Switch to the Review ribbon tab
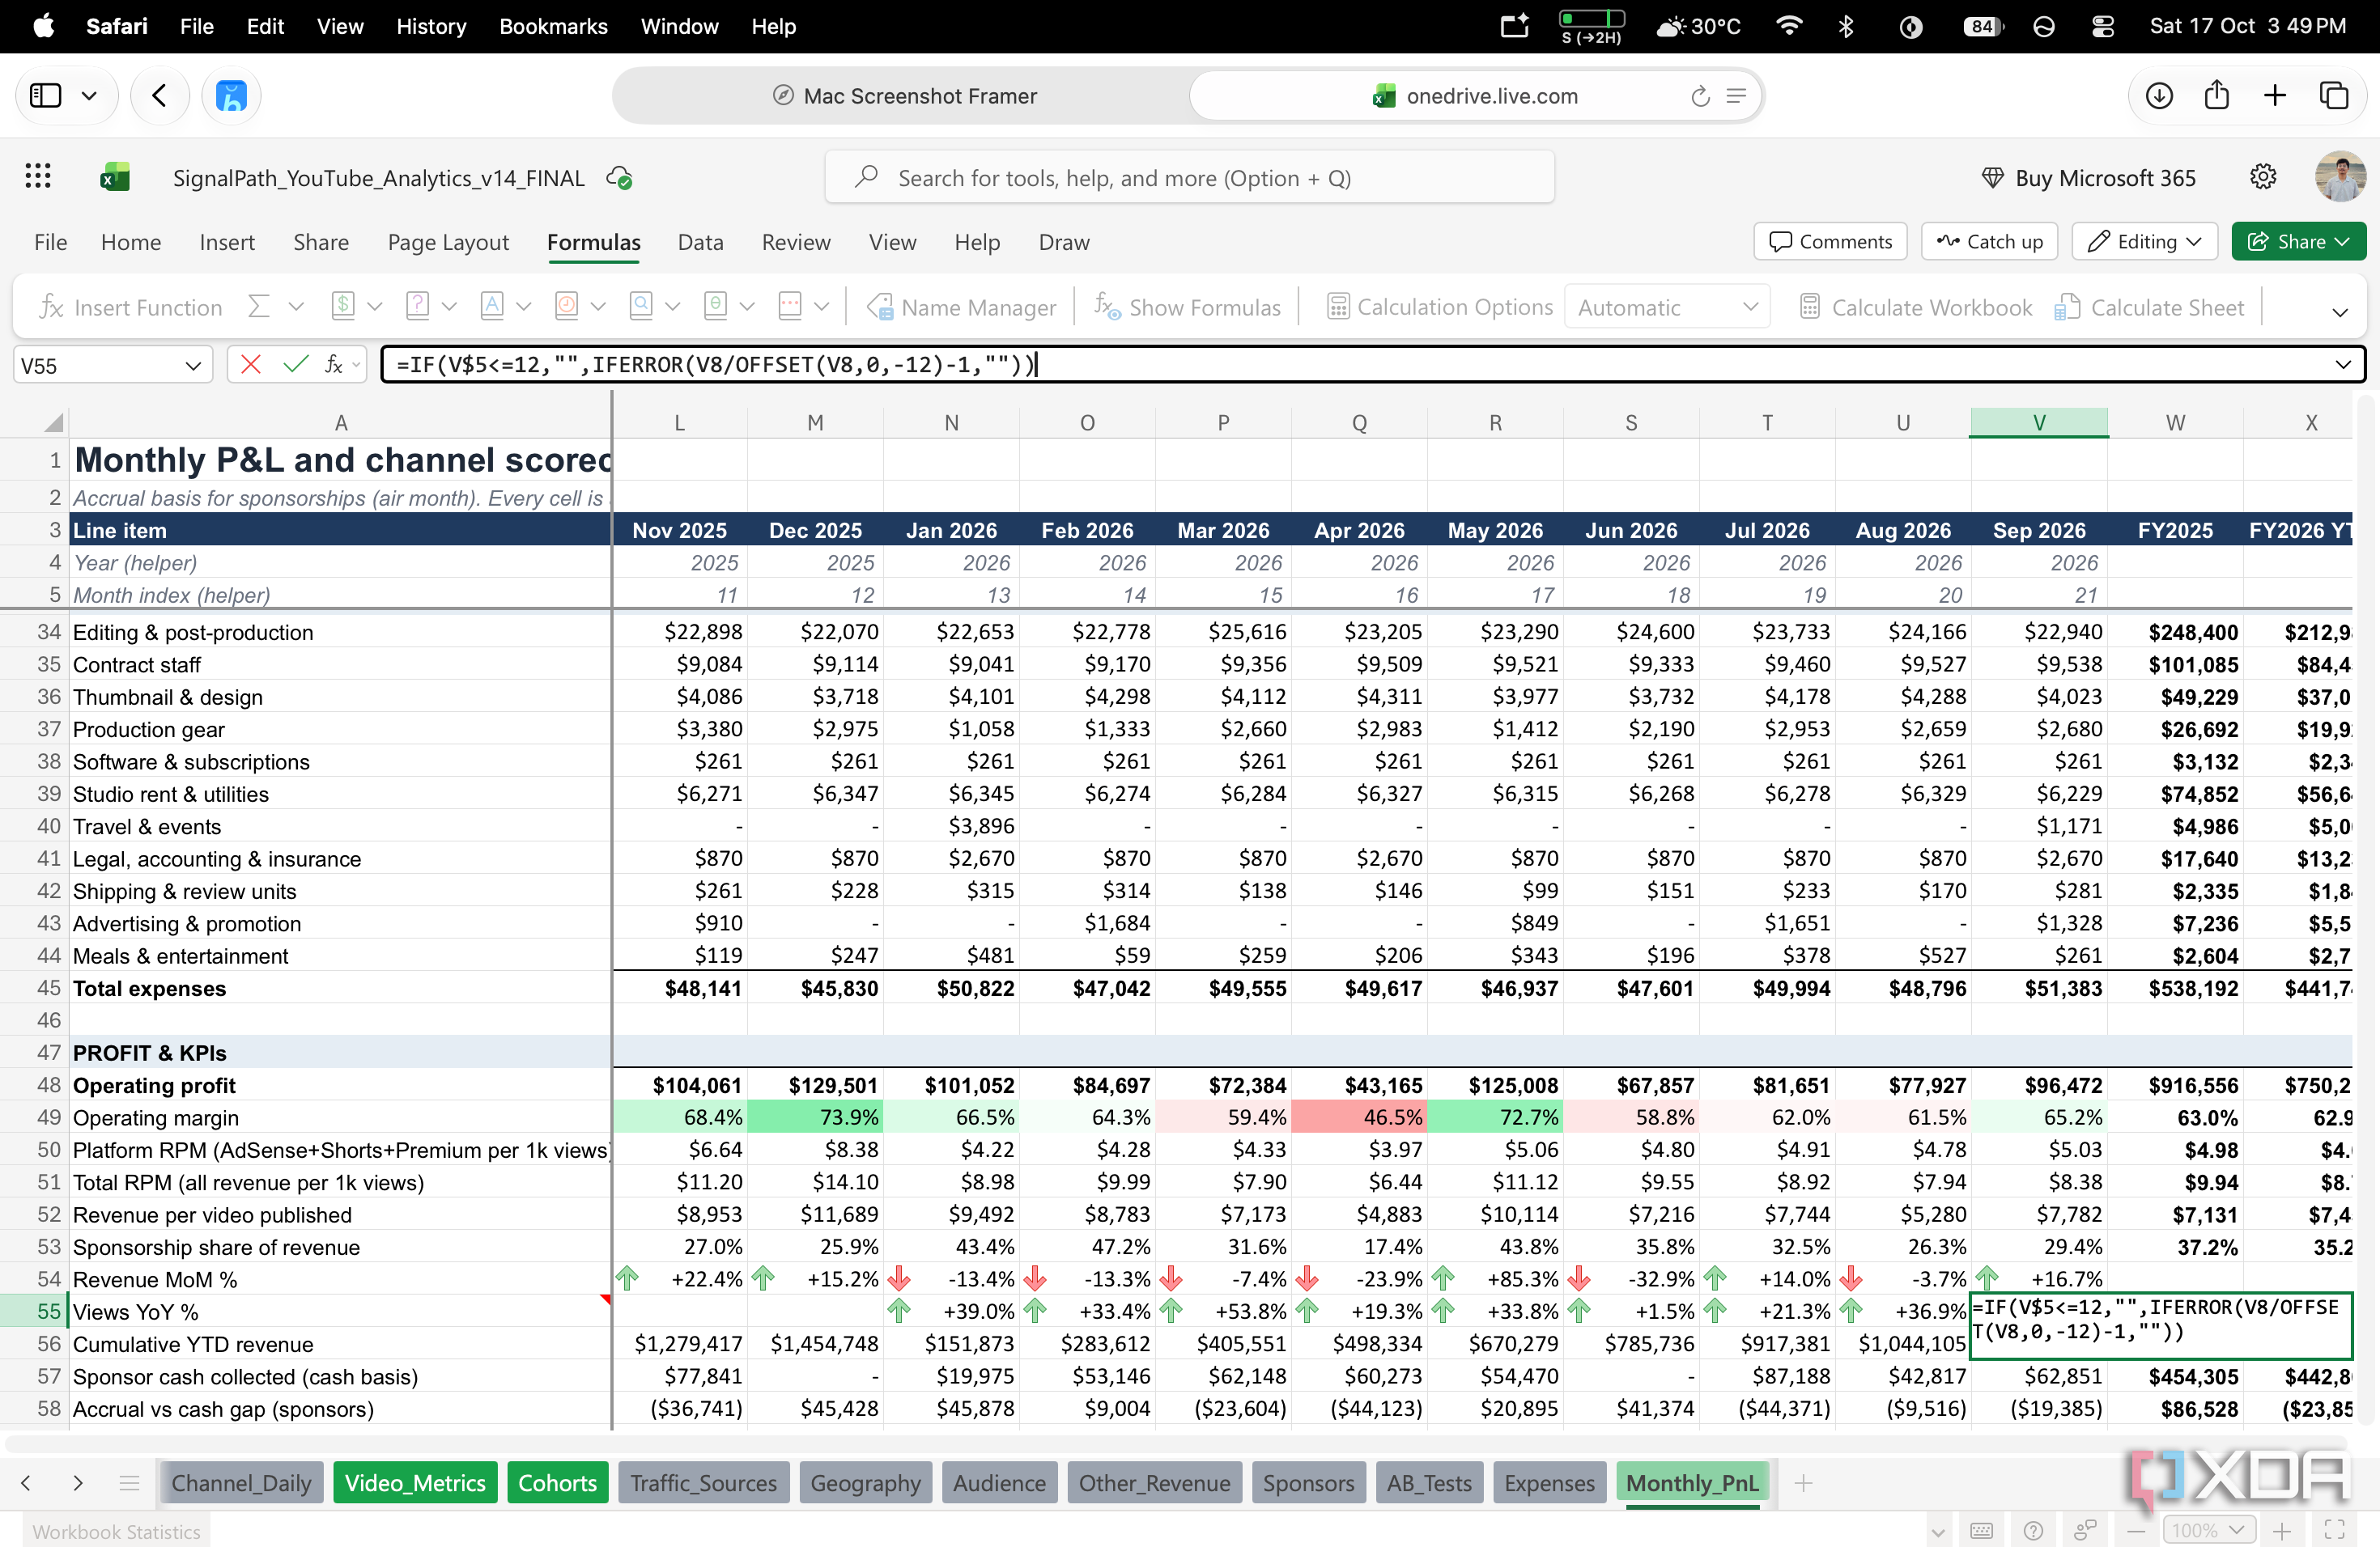Viewport: 2380px width, 1547px height. pyautogui.click(x=796, y=242)
